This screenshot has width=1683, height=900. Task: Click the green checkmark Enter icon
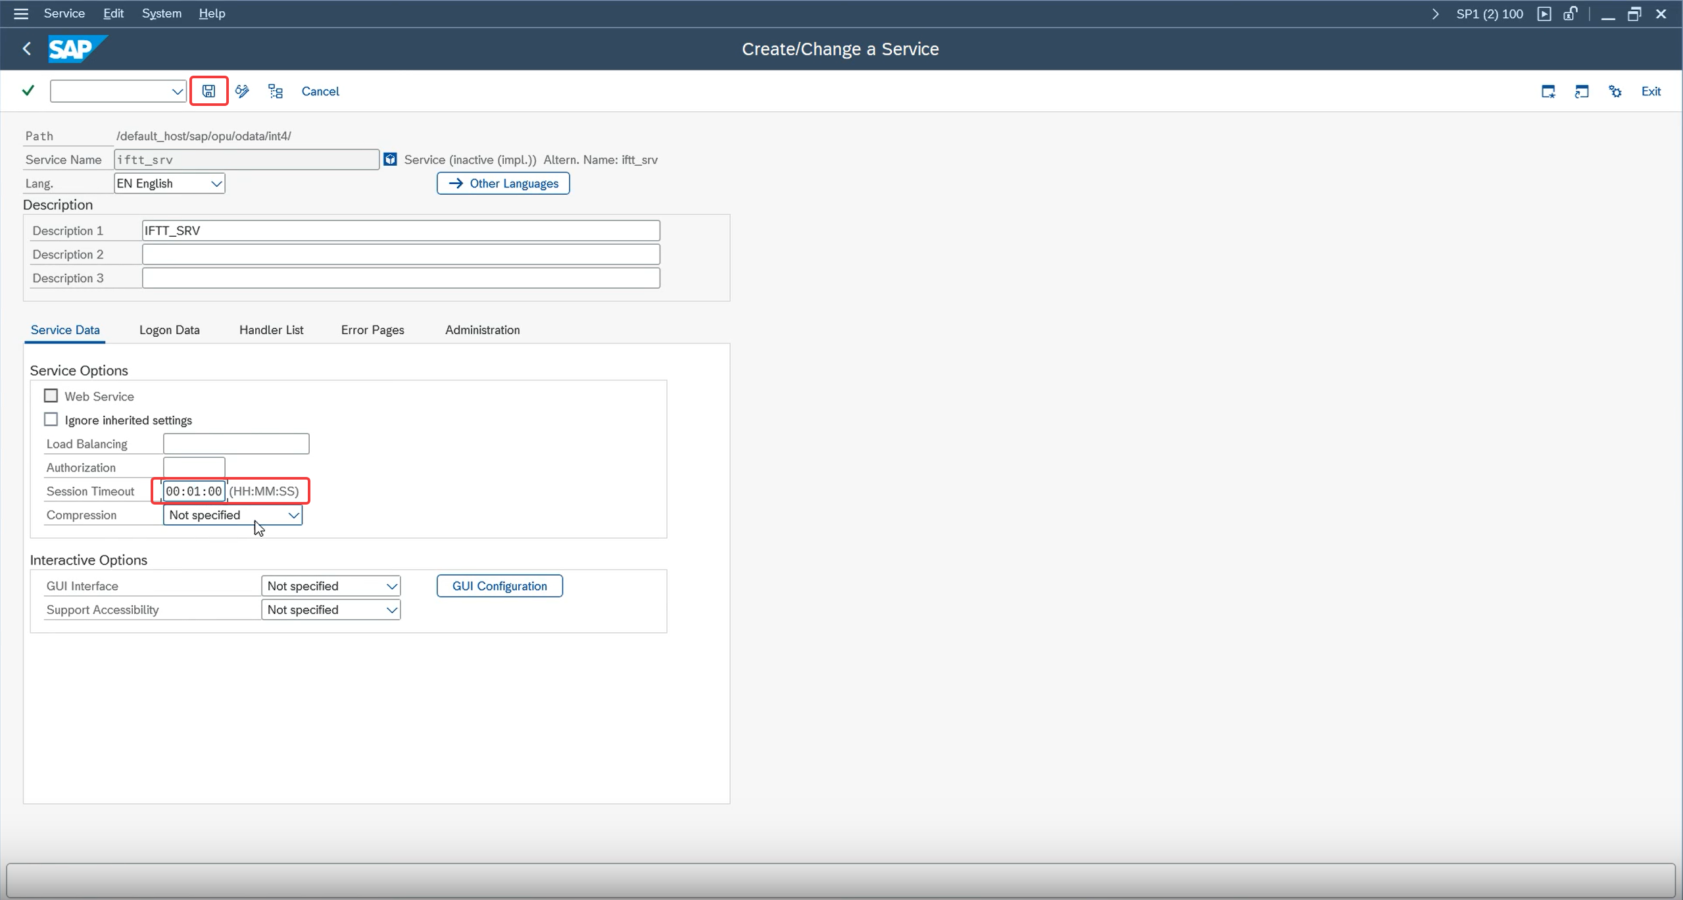28,91
